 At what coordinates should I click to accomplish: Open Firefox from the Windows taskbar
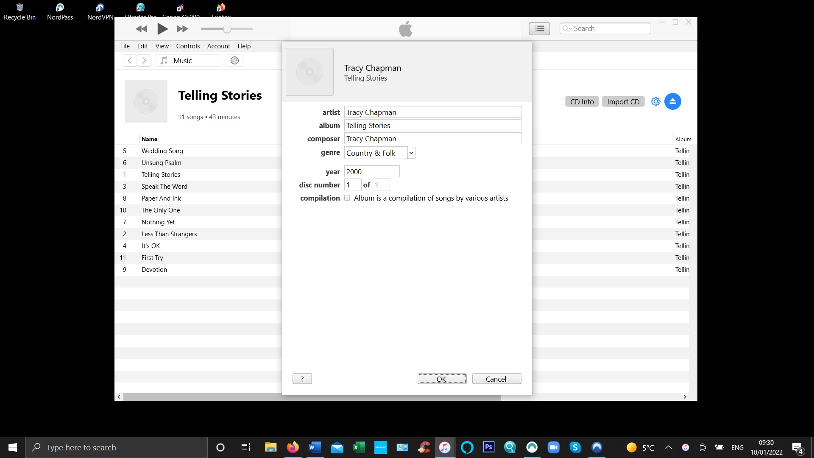pyautogui.click(x=293, y=447)
